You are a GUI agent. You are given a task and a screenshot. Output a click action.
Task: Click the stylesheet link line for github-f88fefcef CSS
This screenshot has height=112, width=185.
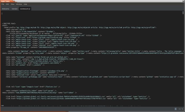click(78, 97)
